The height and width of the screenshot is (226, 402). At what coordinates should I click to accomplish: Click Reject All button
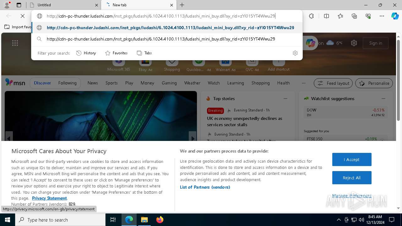pyautogui.click(x=352, y=178)
